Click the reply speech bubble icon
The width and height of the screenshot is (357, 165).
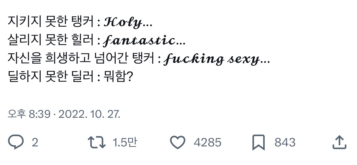[16, 142]
